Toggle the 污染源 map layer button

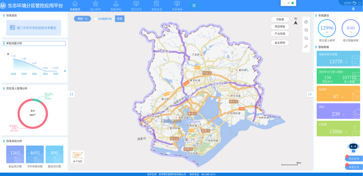[280, 19]
